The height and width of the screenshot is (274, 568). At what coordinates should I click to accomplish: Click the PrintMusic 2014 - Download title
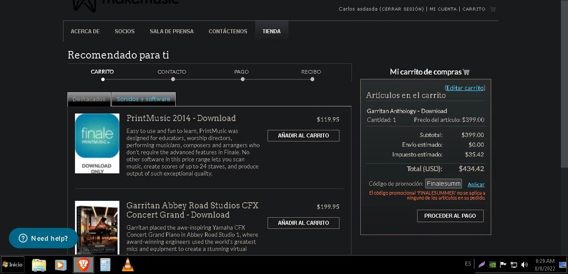(x=181, y=118)
